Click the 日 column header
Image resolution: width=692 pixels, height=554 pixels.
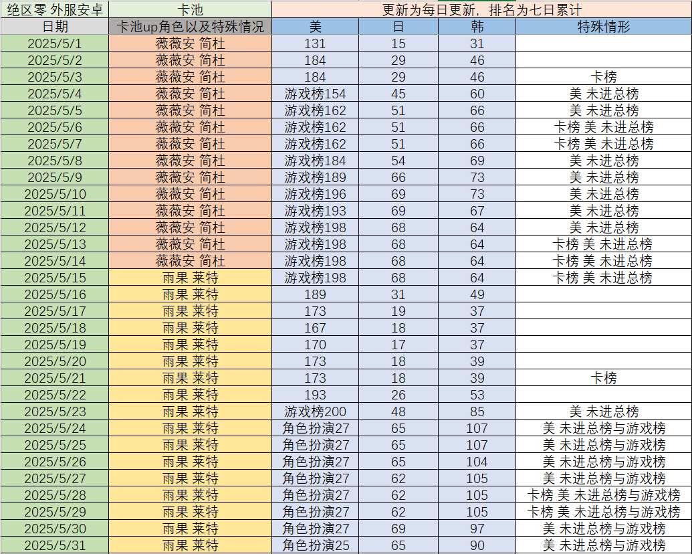click(398, 27)
